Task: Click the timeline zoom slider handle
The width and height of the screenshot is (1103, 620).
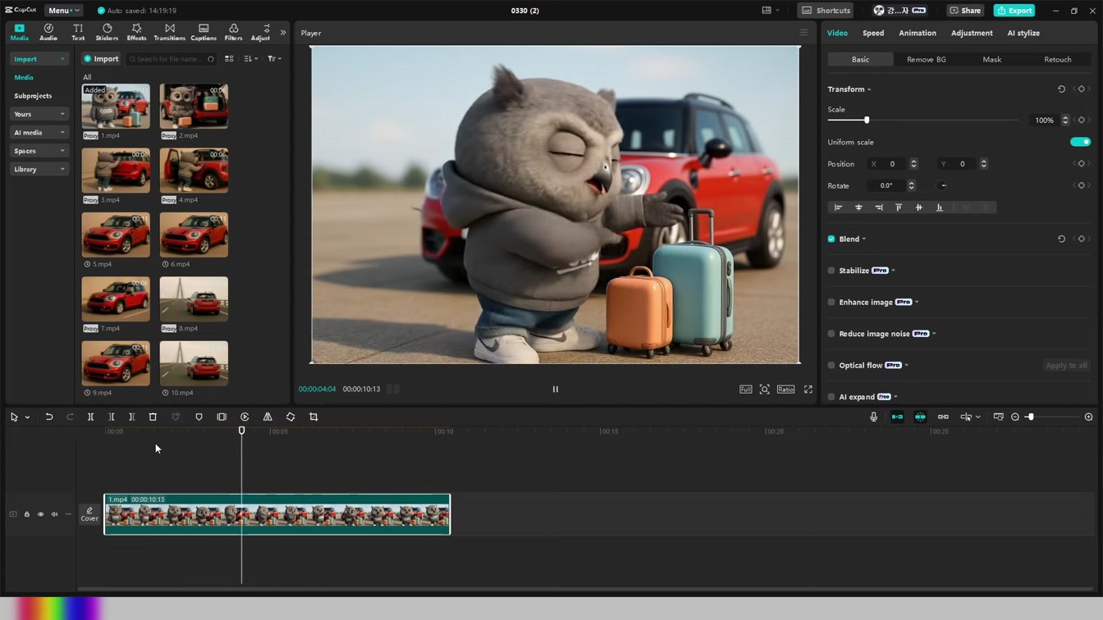Action: click(x=1030, y=417)
